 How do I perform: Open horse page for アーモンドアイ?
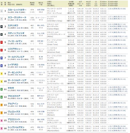tap(15, 73)
